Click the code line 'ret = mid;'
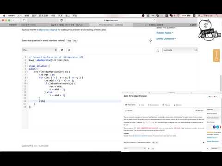222x166 pixels. [56, 86]
